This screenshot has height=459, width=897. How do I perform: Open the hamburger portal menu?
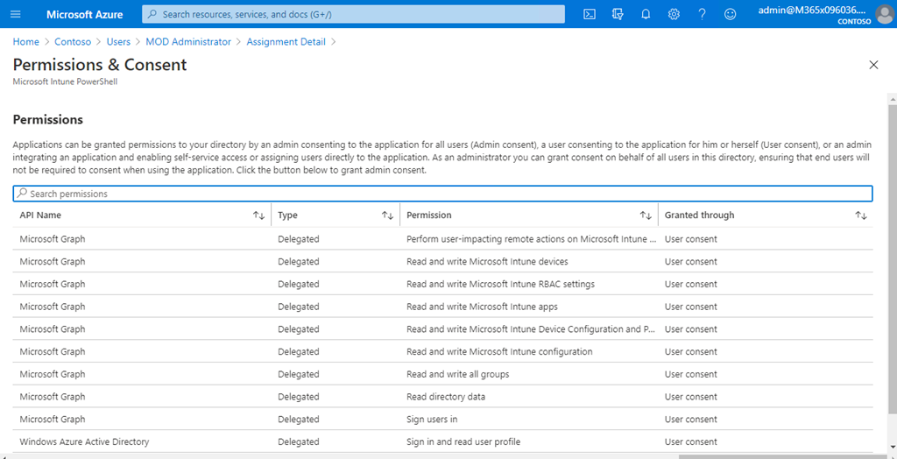coord(15,14)
